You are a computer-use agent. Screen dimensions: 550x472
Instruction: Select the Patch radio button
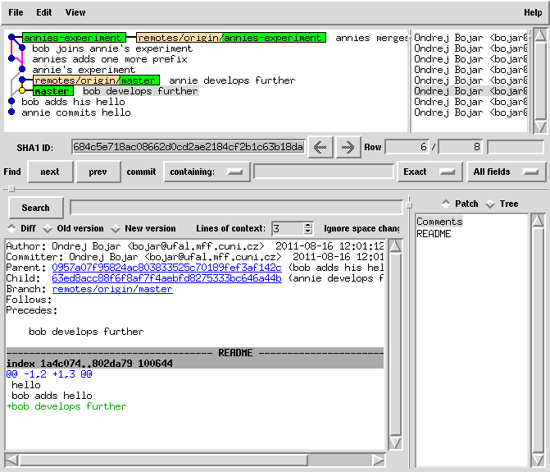(x=446, y=204)
